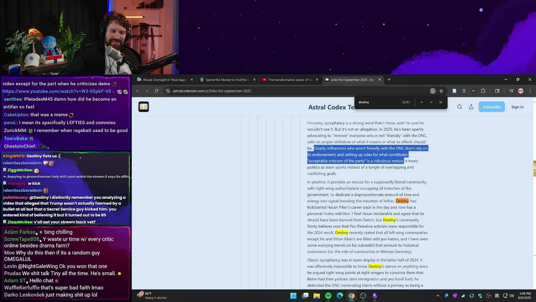View site information icon in address bar
536x302 pixels.
click(x=167, y=91)
